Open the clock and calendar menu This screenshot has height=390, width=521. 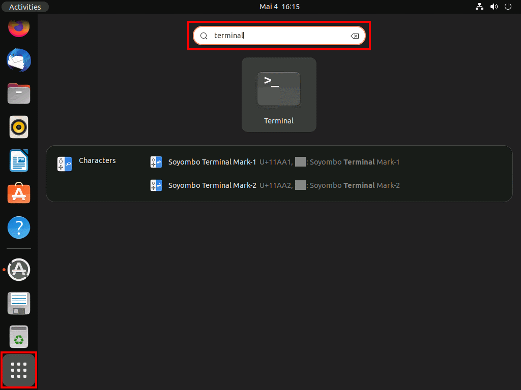tap(279, 7)
